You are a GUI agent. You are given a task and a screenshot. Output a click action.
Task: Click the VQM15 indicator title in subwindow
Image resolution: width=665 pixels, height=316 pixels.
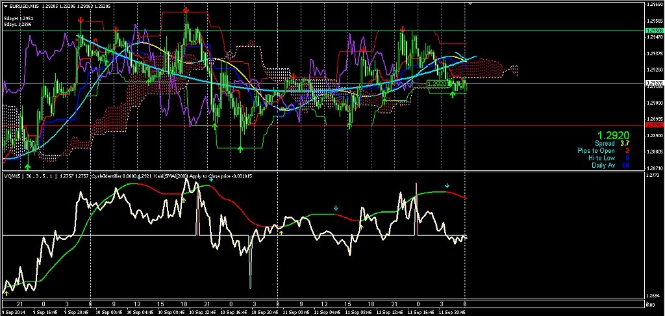(12, 176)
